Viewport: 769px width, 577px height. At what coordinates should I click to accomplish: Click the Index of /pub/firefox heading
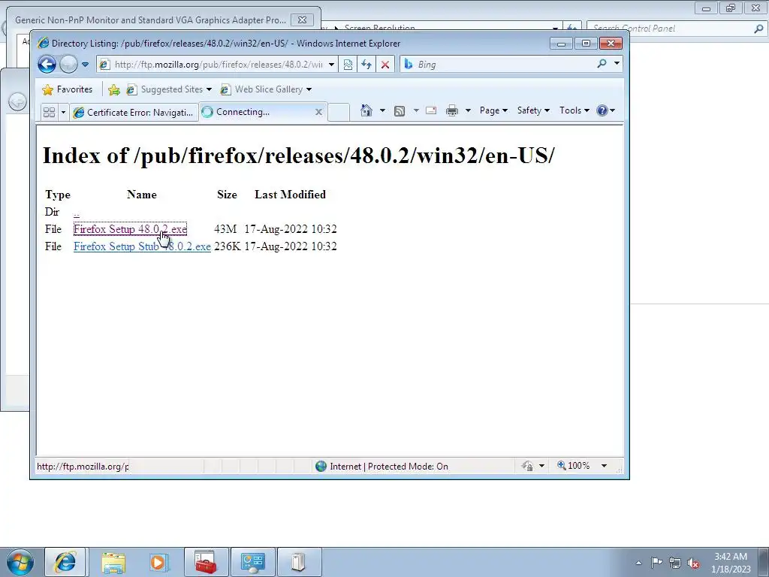coord(299,156)
